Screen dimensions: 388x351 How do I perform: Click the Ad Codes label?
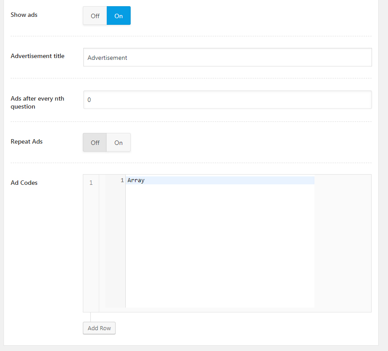(24, 183)
